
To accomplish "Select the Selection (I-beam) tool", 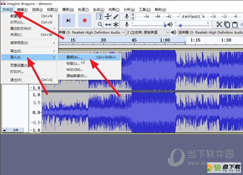I will (100, 17).
